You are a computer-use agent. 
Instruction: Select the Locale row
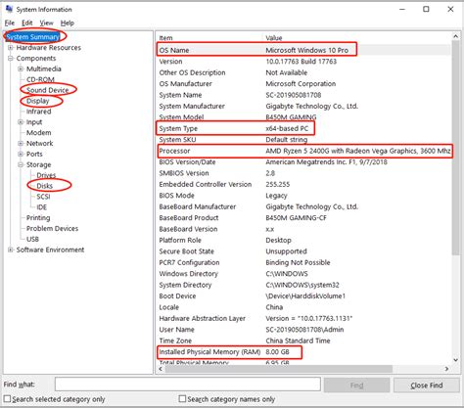point(303,307)
